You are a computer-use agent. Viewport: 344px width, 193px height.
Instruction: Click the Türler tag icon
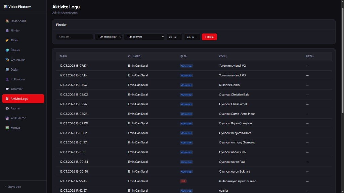tap(7, 40)
